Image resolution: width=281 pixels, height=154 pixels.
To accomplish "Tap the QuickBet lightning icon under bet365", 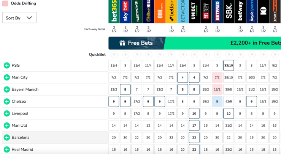I will pos(114,55).
